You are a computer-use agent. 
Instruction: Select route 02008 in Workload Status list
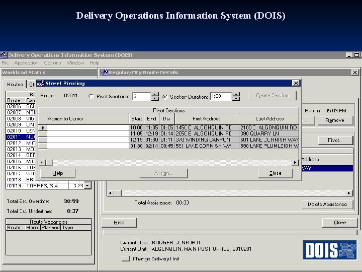21,119
